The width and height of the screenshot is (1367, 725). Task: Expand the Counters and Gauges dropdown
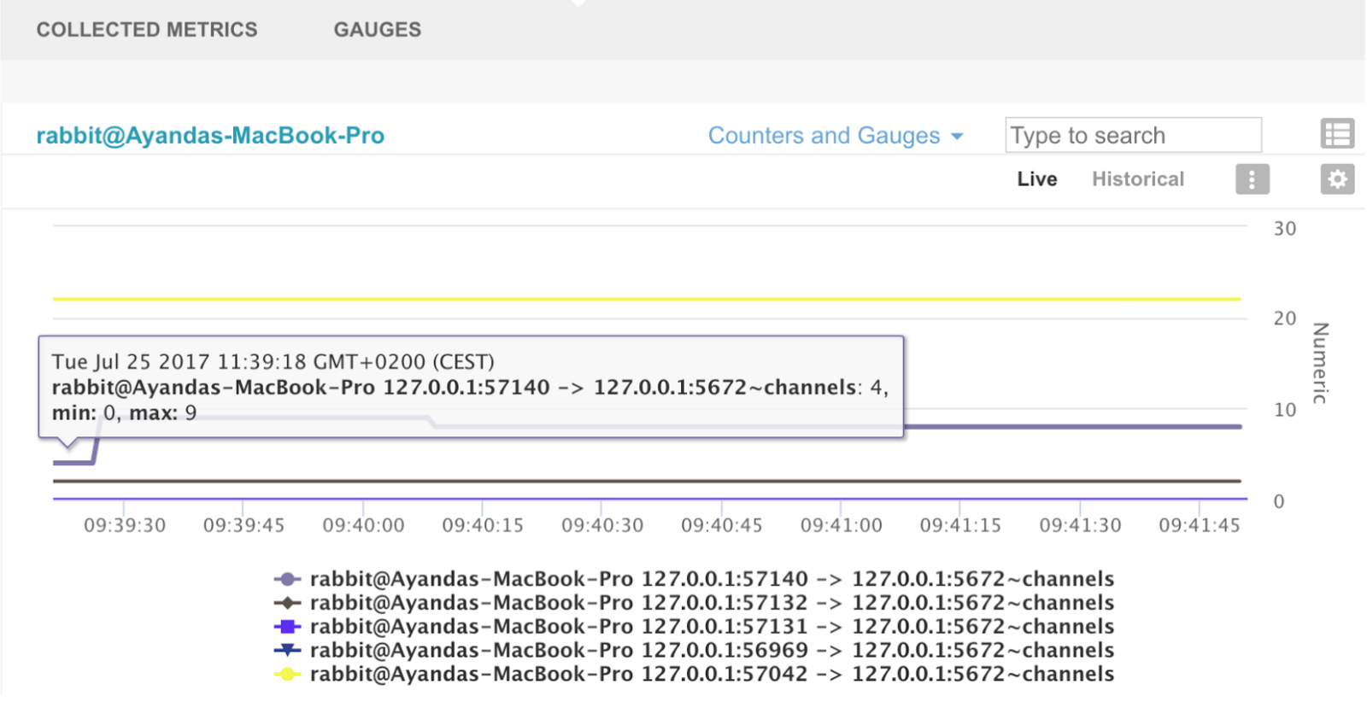click(x=824, y=136)
